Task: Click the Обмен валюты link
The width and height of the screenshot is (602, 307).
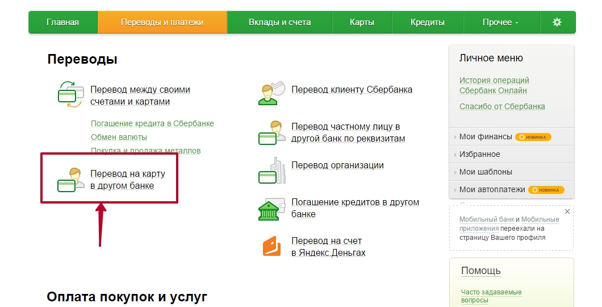Action: [119, 137]
